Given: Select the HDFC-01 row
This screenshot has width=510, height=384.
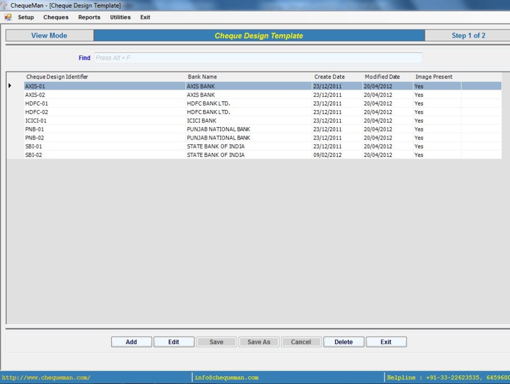Looking at the screenshot, I should pos(263,103).
